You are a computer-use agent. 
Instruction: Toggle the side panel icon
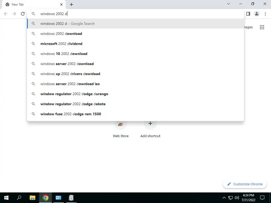tap(248, 14)
